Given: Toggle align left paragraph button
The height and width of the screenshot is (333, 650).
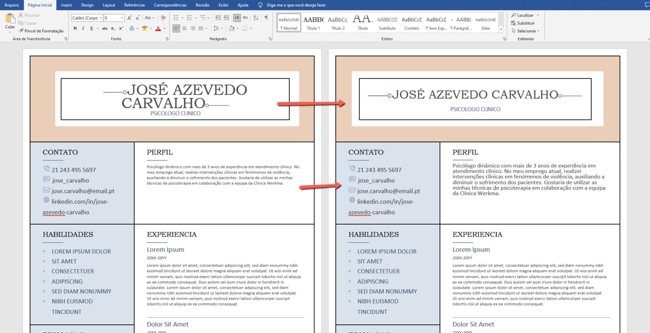Looking at the screenshot, I should click(x=176, y=28).
